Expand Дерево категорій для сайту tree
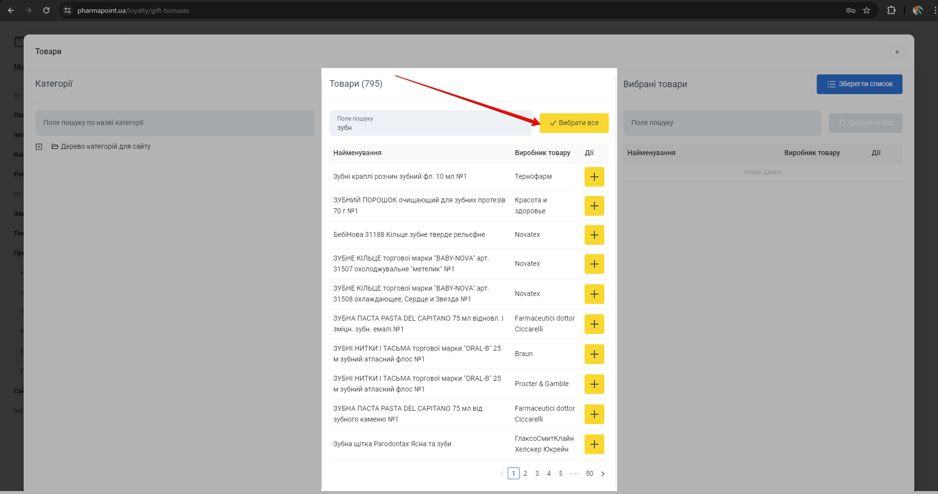This screenshot has height=494, width=938. click(x=39, y=147)
